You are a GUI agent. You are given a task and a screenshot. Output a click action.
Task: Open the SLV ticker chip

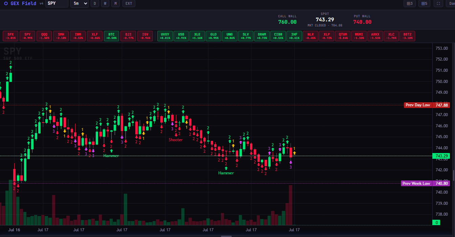[x=246, y=36]
